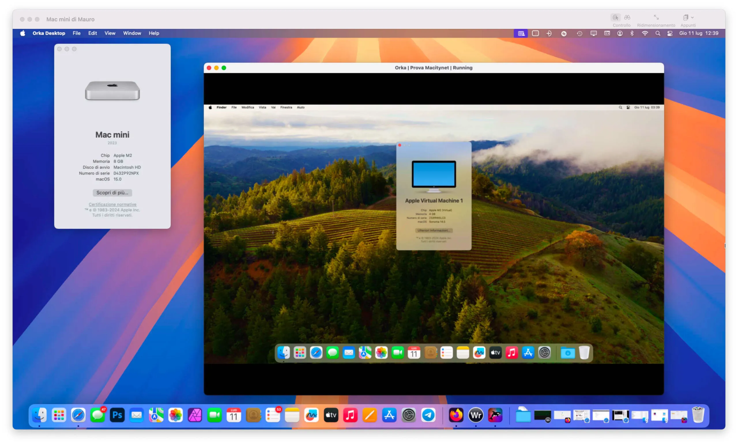Open the View menu in the menu bar
The image size is (738, 445).
[x=110, y=33]
